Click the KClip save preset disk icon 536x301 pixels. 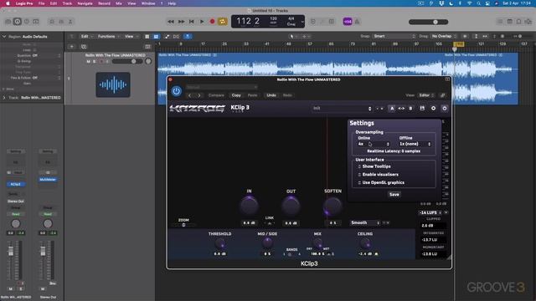[x=422, y=108]
